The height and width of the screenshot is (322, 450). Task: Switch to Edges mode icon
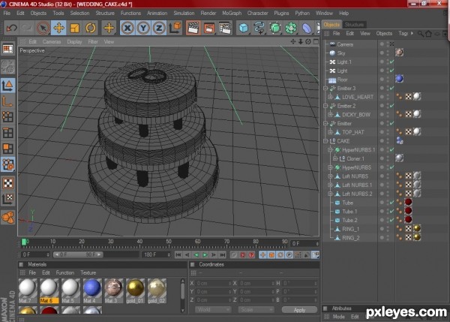point(7,133)
